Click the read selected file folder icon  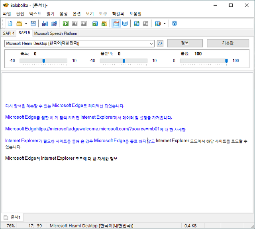(x=104, y=23)
